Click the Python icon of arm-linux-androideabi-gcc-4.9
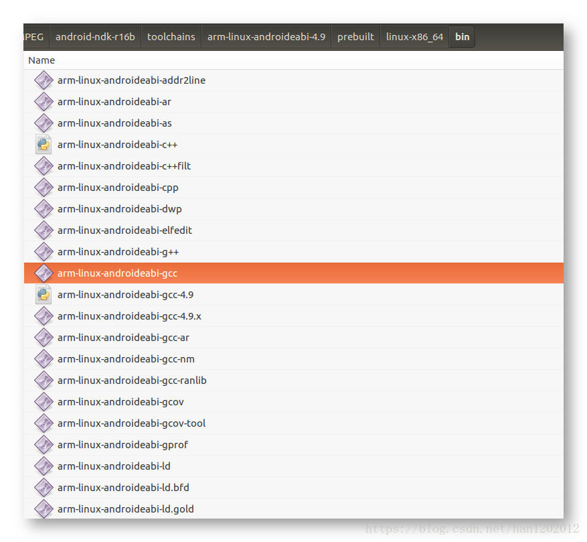This screenshot has height=542, width=587. pyautogui.click(x=44, y=295)
